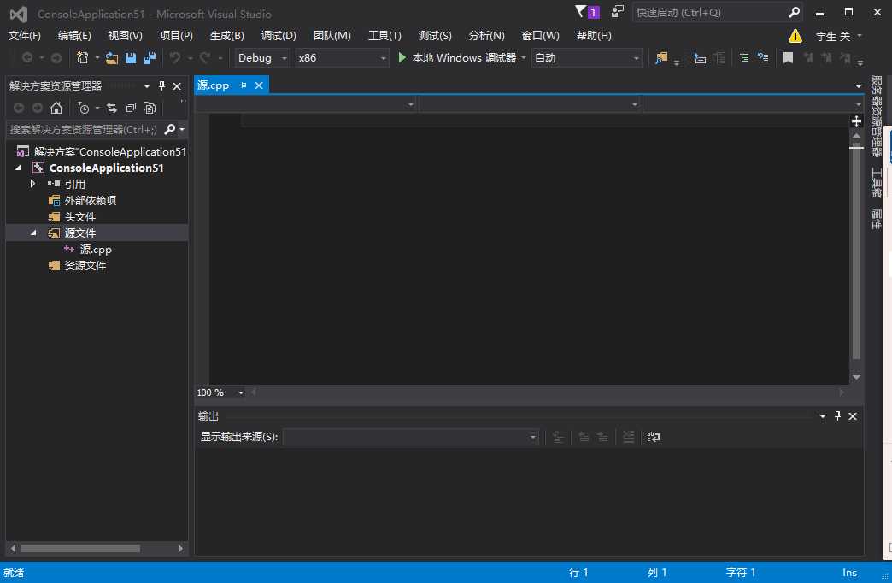Viewport: 892px width, 583px height.
Task: Close the 源.cpp editor tab
Action: pos(259,85)
